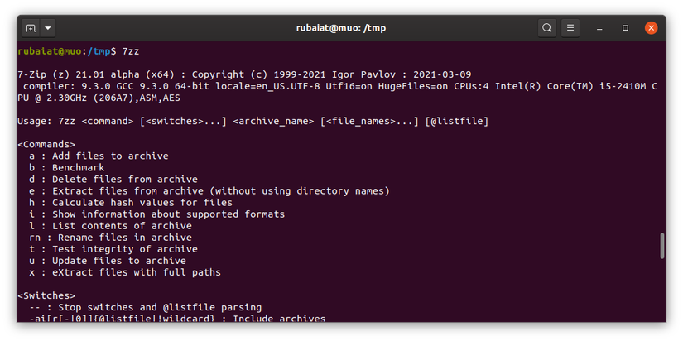
Task: Click the typed 7zz command
Action: coord(131,51)
